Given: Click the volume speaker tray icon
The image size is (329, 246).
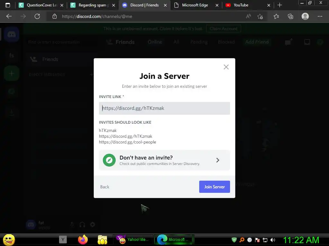Looking at the screenshot, I should (x=273, y=240).
